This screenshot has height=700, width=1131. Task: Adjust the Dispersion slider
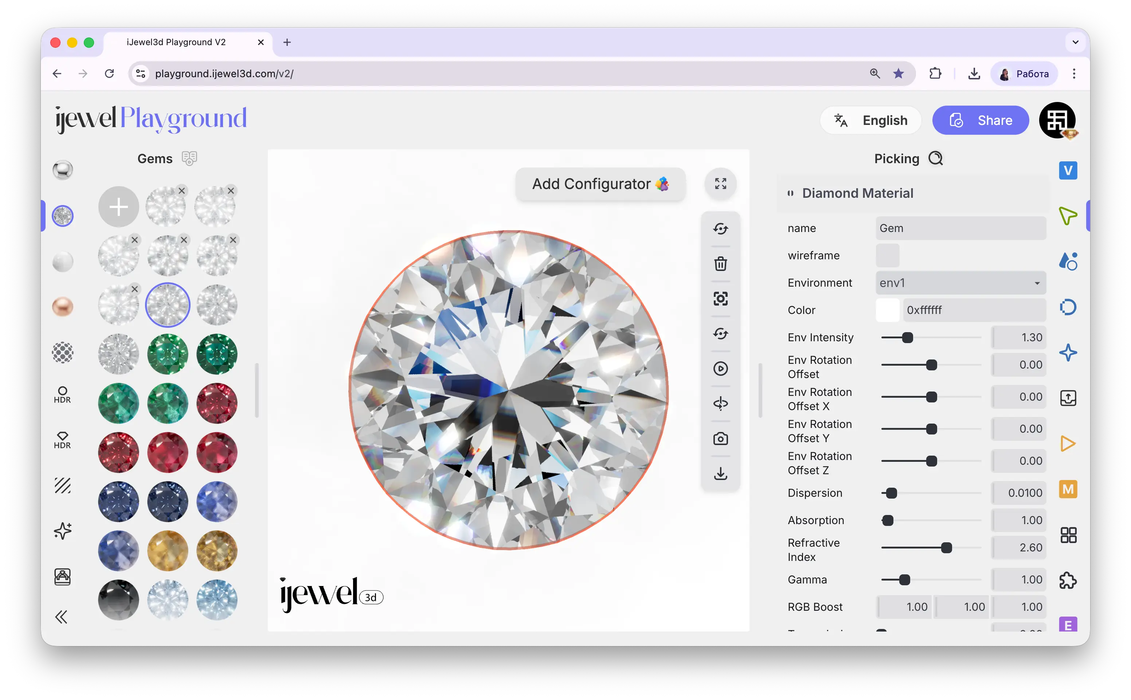pyautogui.click(x=931, y=493)
